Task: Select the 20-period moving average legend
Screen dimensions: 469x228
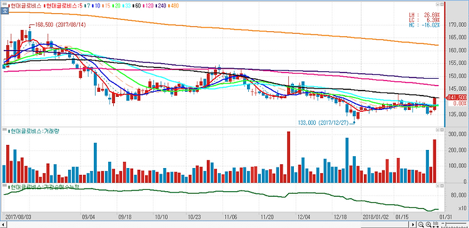Action: (x=116, y=6)
